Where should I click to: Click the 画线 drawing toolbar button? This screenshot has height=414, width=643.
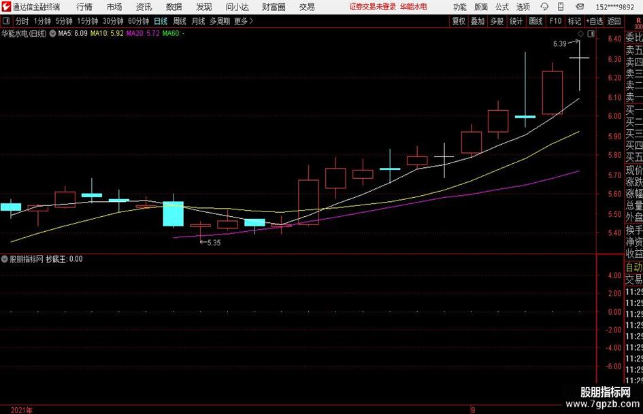click(535, 21)
